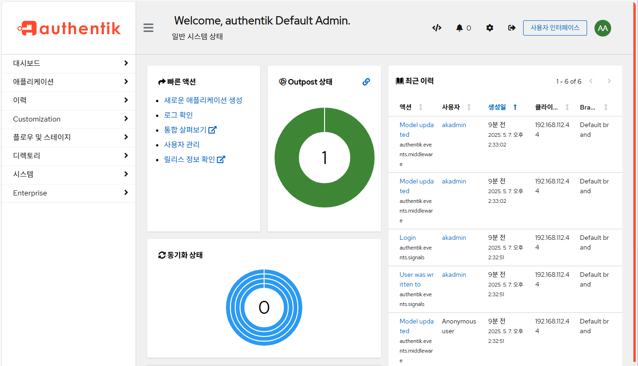The width and height of the screenshot is (638, 366).
Task: Sort by Bra... column arrow
Action: pos(605,107)
